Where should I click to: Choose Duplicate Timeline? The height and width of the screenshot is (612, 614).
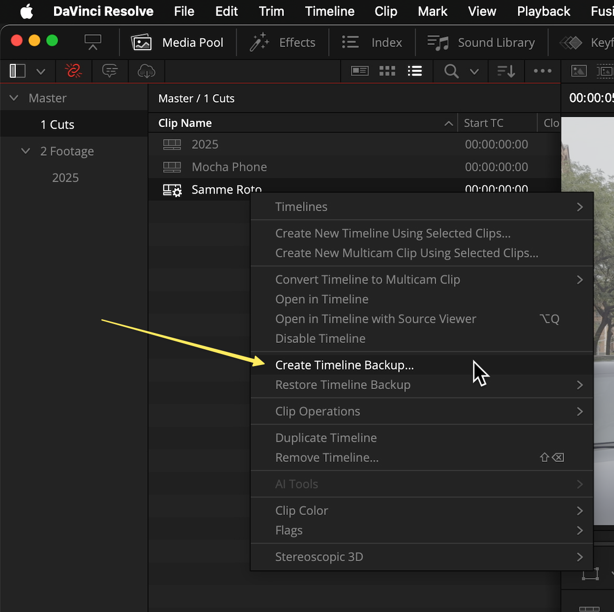(x=422, y=438)
